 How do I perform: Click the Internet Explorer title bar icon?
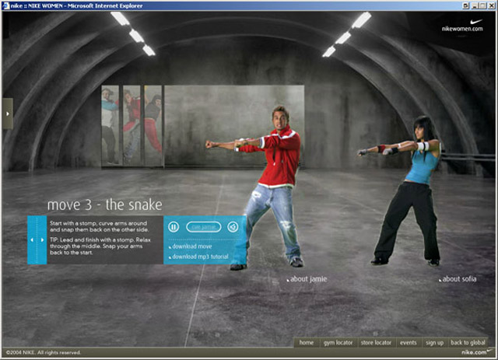[6, 5]
